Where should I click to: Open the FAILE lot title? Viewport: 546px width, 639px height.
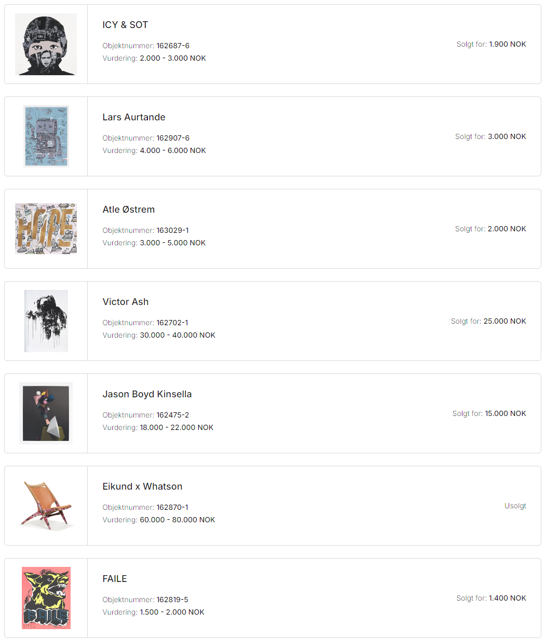[115, 579]
